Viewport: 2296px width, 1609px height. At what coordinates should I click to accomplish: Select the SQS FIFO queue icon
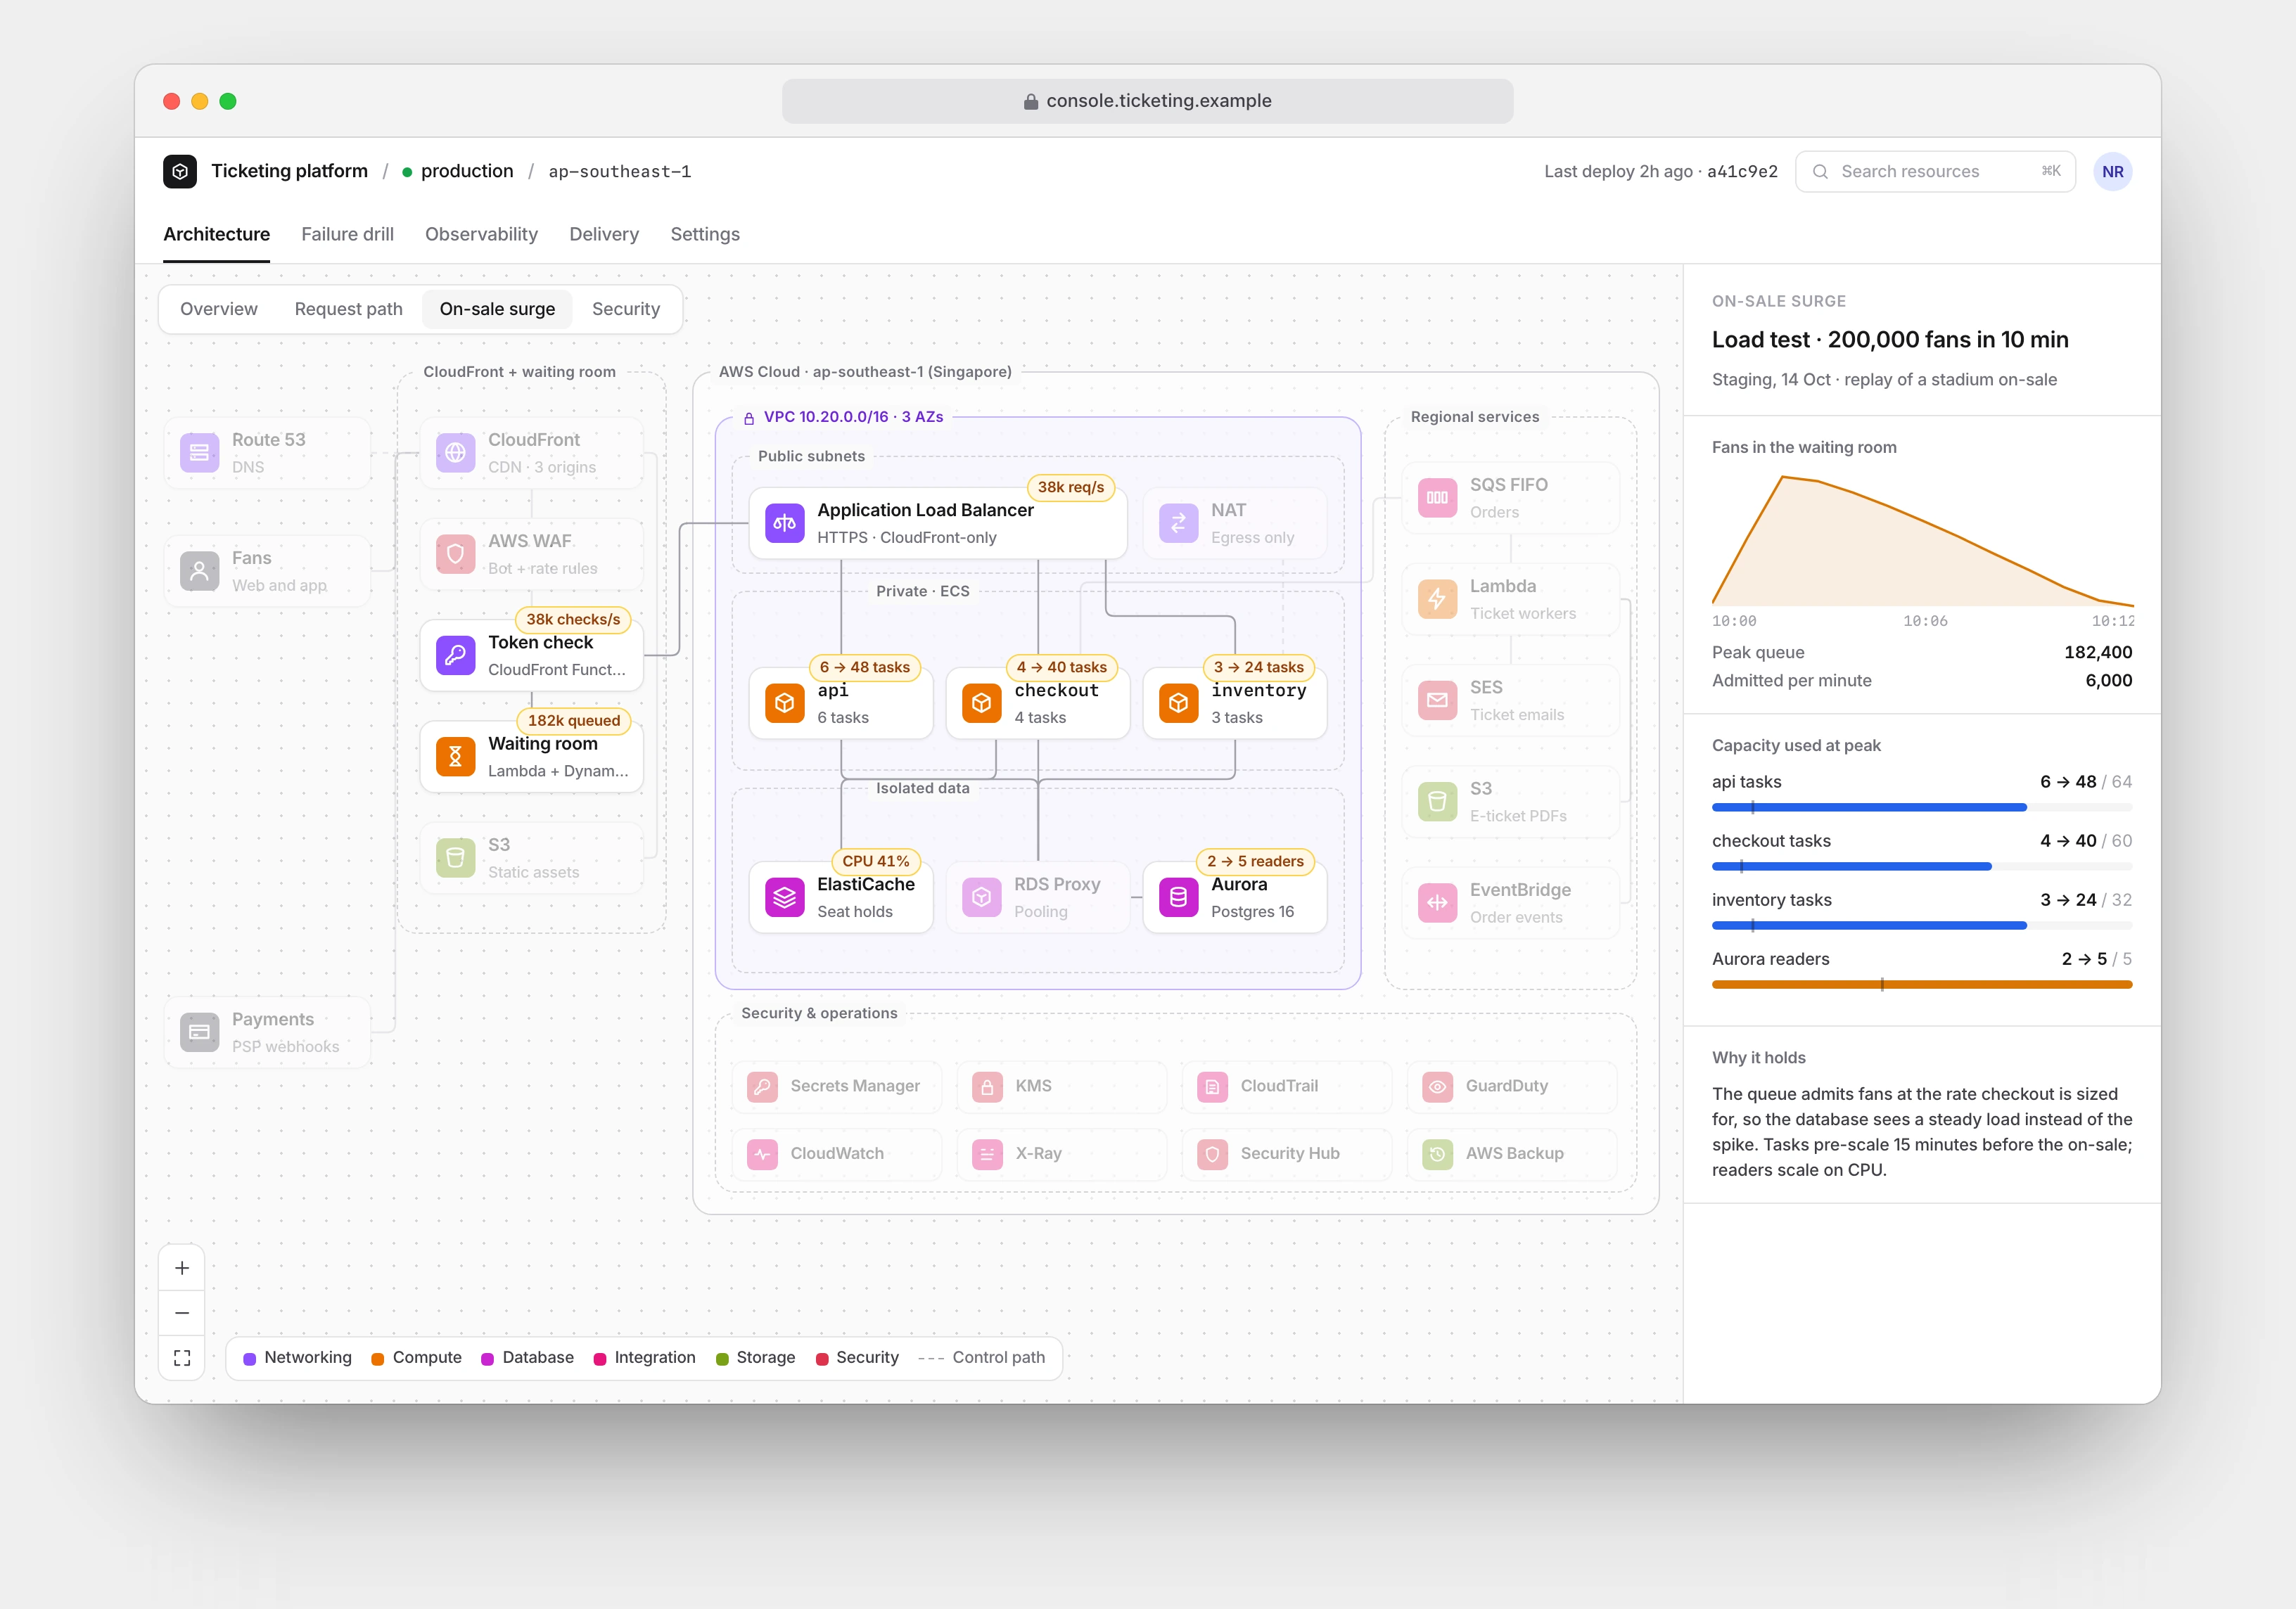click(1437, 497)
